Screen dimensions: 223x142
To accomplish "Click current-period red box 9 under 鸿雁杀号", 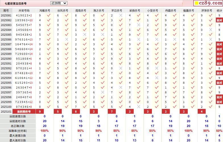I will click(40, 111).
